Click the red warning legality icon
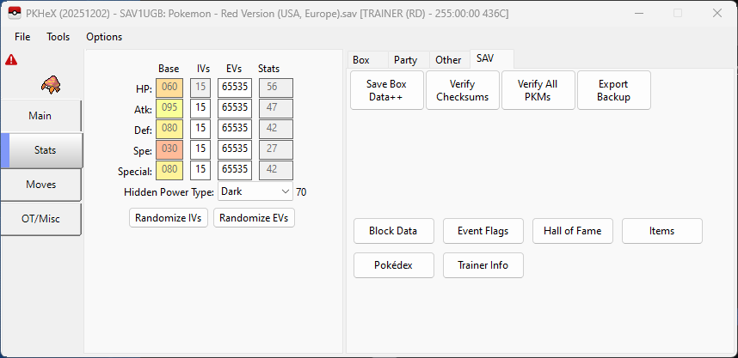738x358 pixels. tap(11, 60)
